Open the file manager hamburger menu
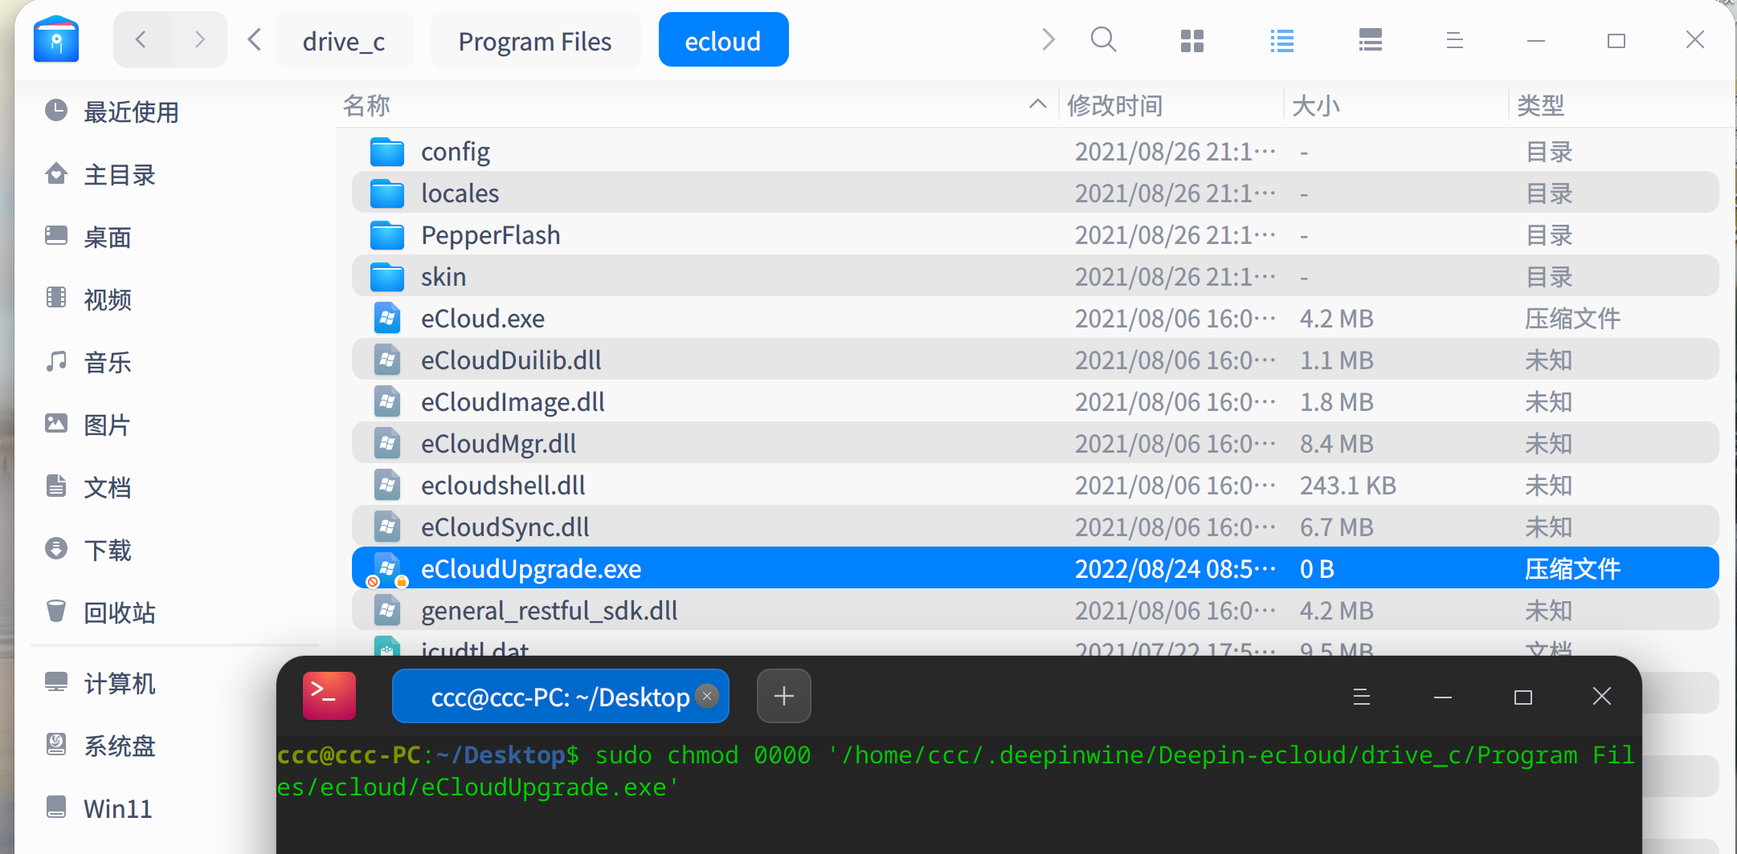1737x854 pixels. pos(1454,40)
